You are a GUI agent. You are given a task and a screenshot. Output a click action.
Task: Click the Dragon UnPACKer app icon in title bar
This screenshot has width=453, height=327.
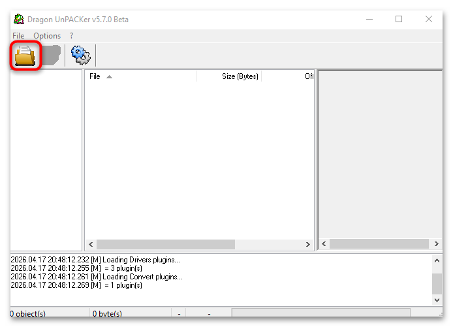coord(19,20)
